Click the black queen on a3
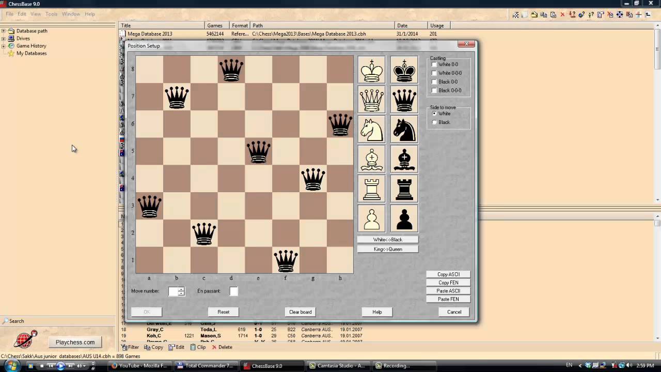 point(149,206)
